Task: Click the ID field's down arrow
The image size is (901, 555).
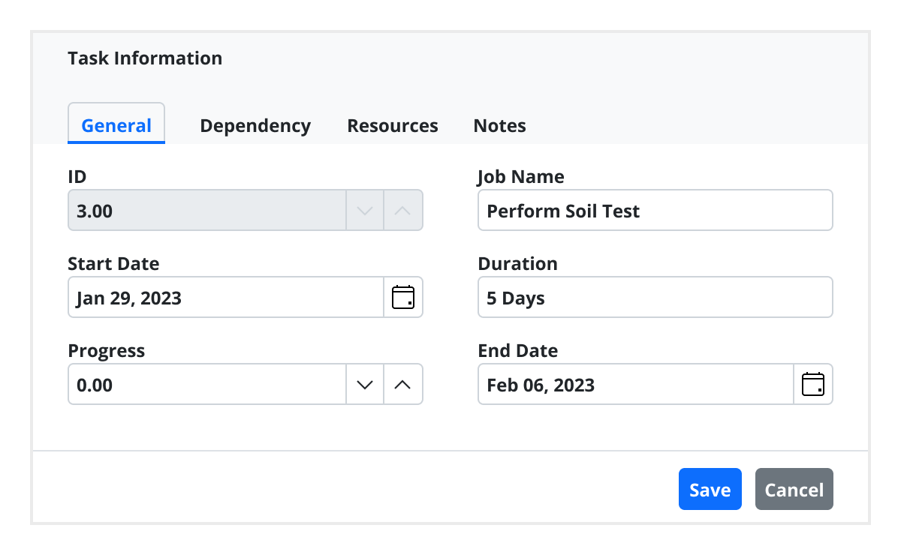Action: tap(364, 210)
